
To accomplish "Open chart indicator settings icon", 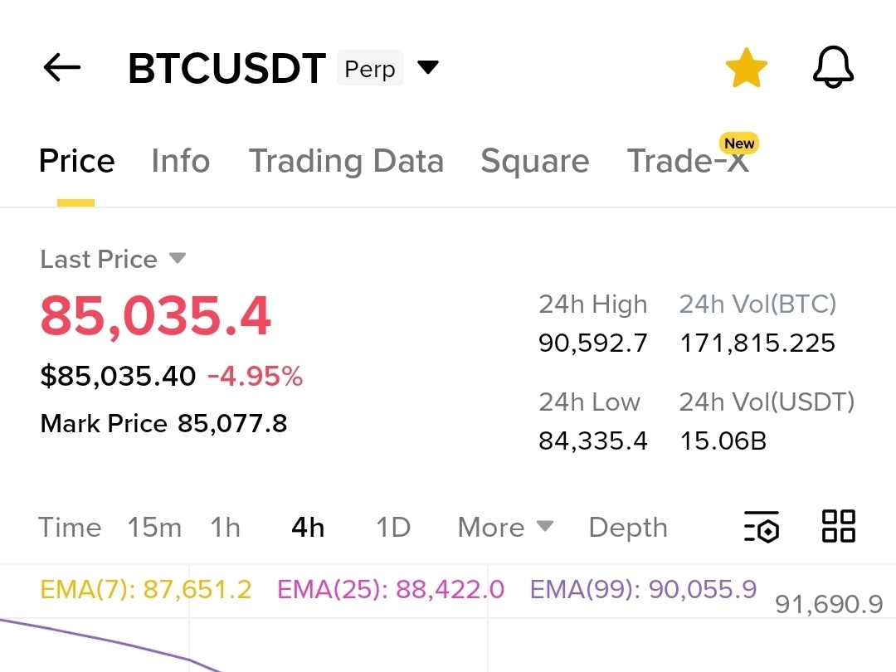I will click(761, 527).
